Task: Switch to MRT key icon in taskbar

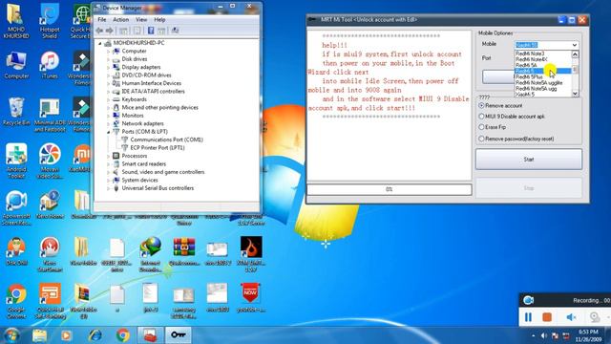Action: pyautogui.click(x=179, y=335)
